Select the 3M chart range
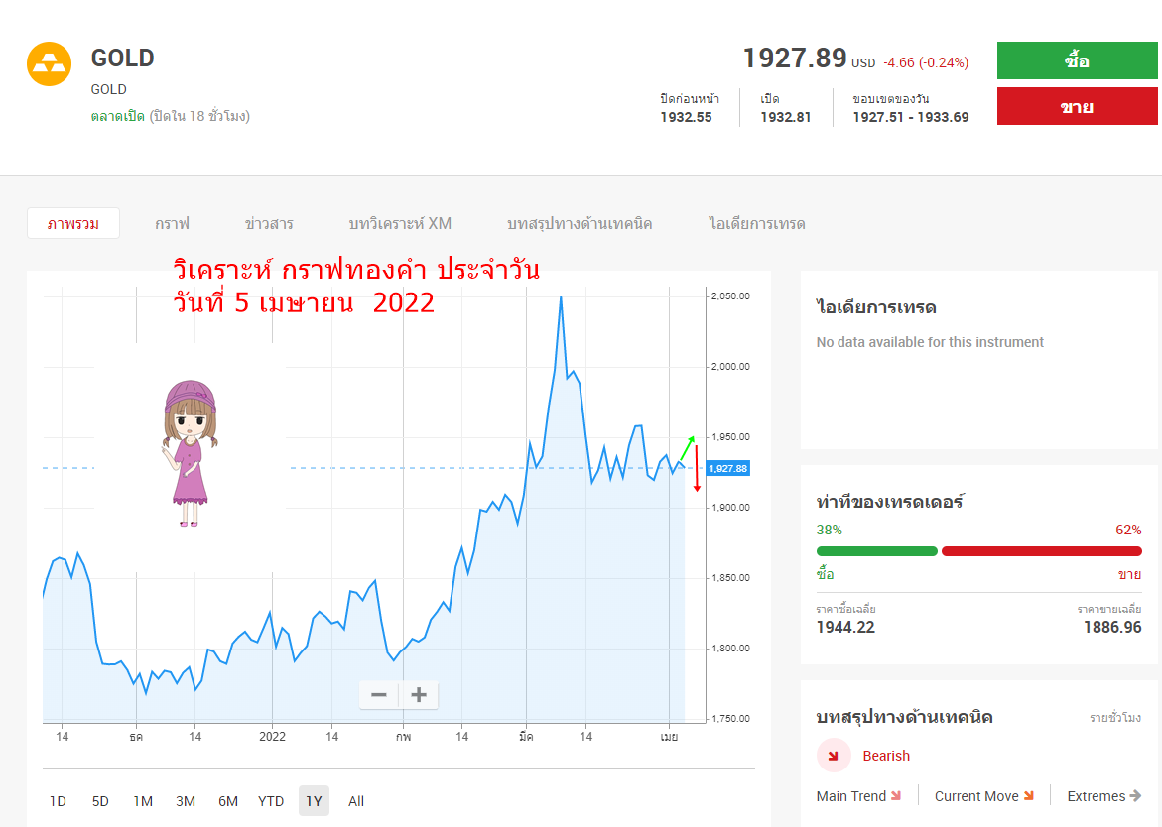 tap(186, 801)
